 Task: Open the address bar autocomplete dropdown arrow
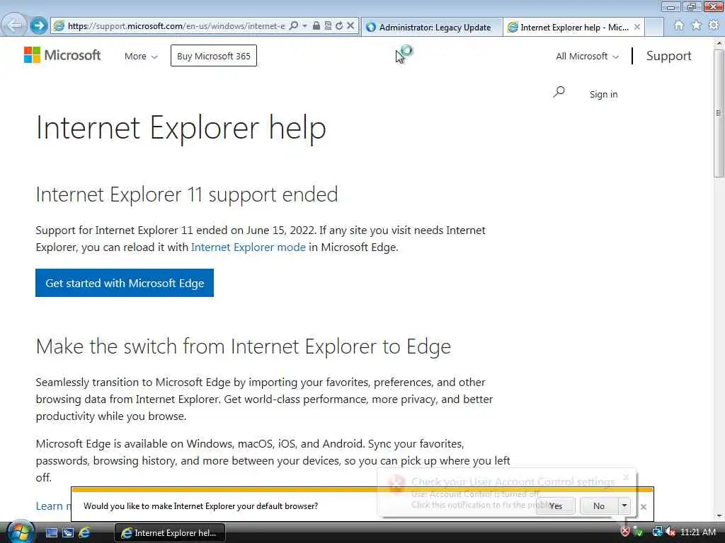pyautogui.click(x=304, y=26)
